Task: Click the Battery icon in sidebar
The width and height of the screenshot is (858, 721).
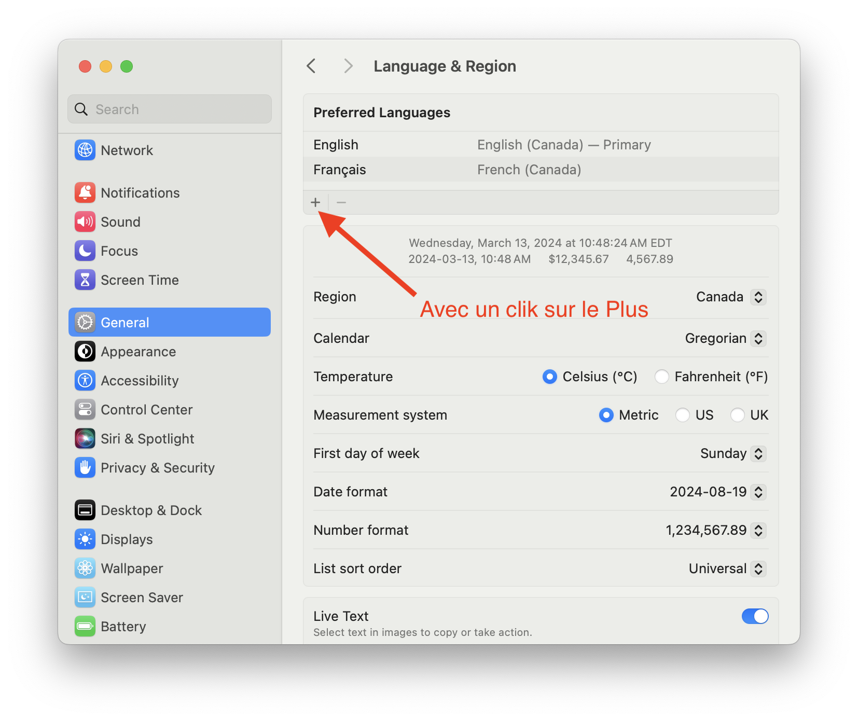Action: tap(85, 627)
